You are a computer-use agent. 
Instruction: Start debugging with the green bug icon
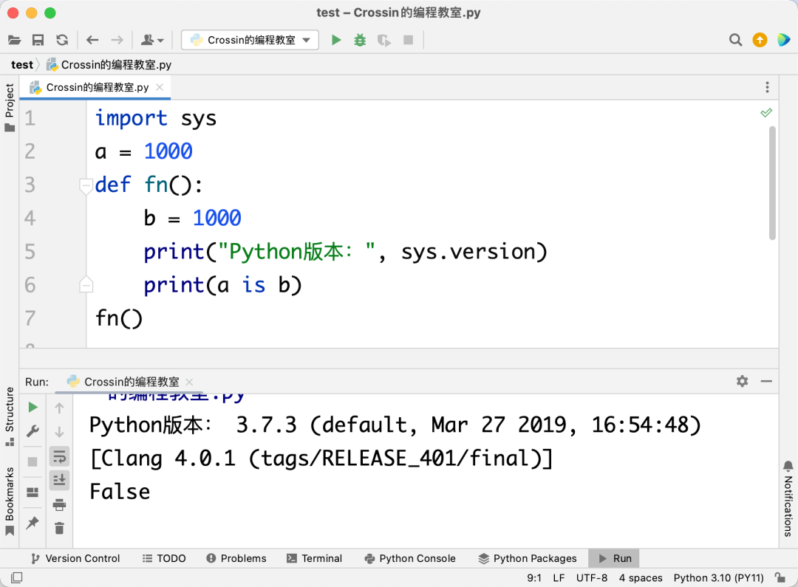pos(360,40)
